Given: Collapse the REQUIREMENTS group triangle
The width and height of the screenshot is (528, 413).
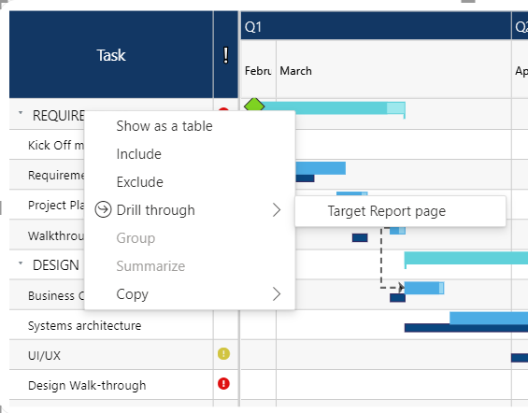Looking at the screenshot, I should (21, 113).
